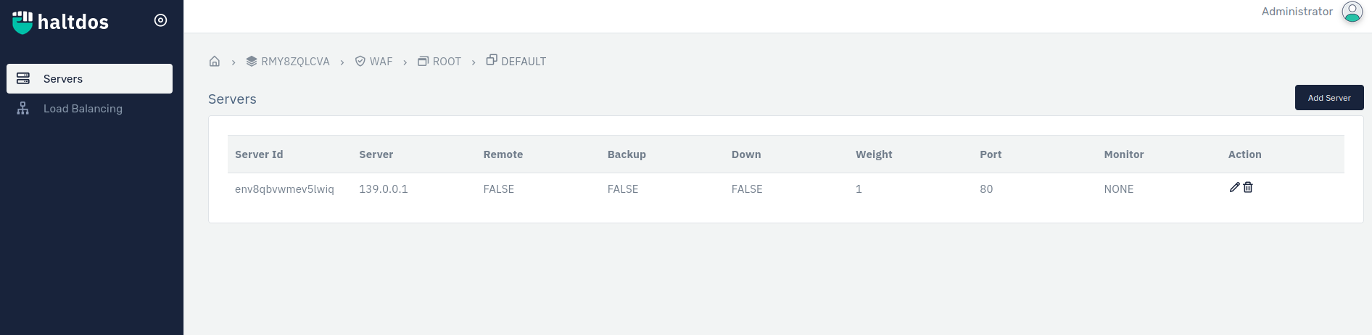Image resolution: width=1372 pixels, height=335 pixels.
Task: Click the Server Id column header
Action: click(x=259, y=154)
